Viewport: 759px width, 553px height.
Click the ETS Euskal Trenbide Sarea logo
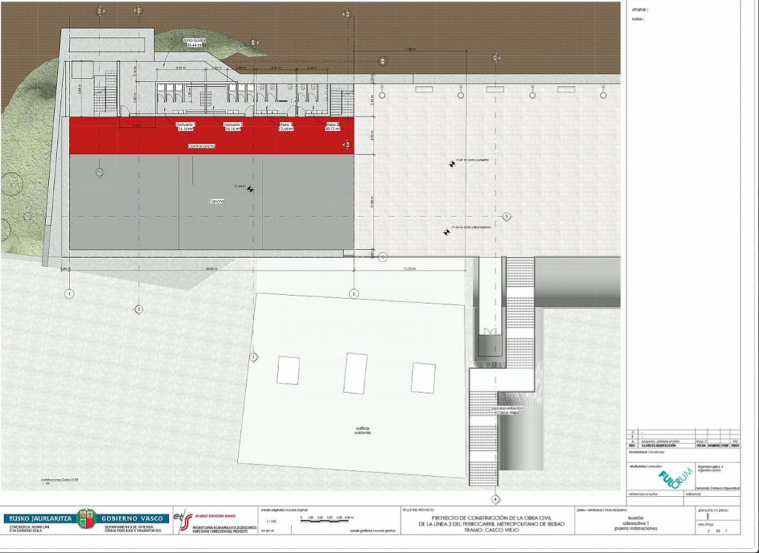point(183,519)
